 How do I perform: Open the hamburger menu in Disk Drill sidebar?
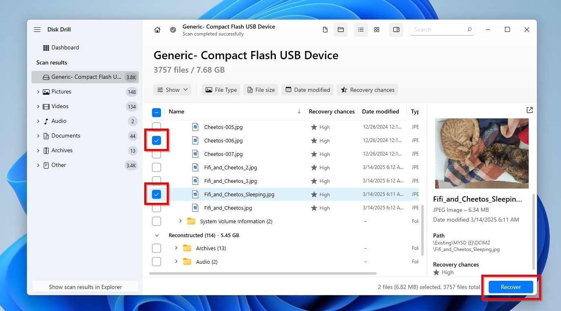pyautogui.click(x=37, y=29)
